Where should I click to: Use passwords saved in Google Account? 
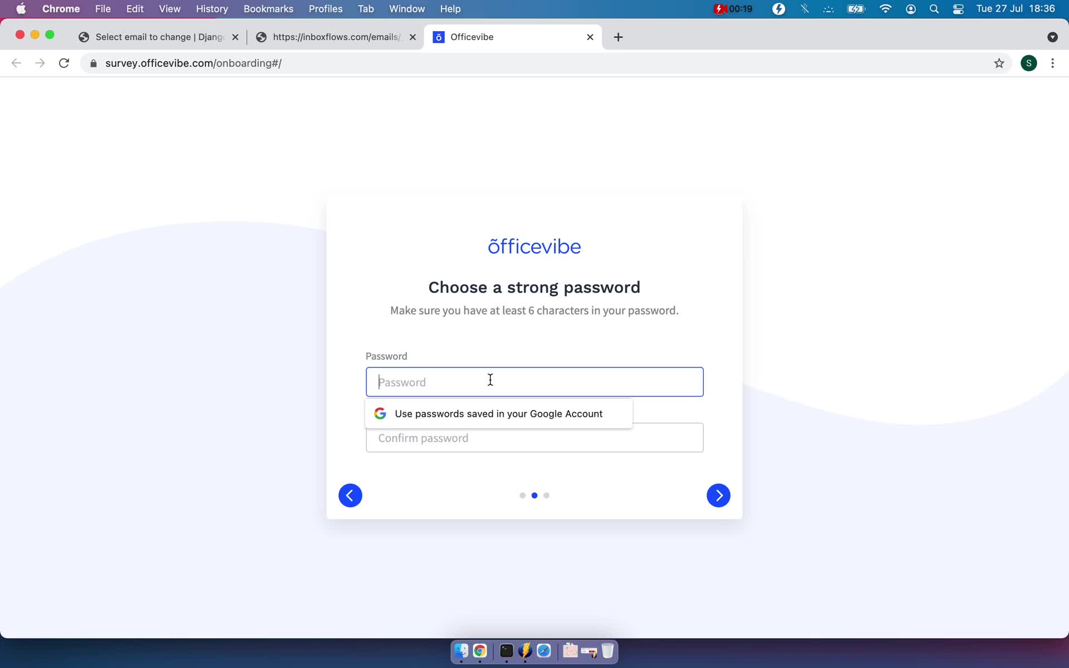point(499,413)
